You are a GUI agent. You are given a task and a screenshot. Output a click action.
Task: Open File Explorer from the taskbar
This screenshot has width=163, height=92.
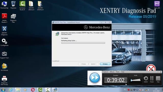tap(18, 90)
